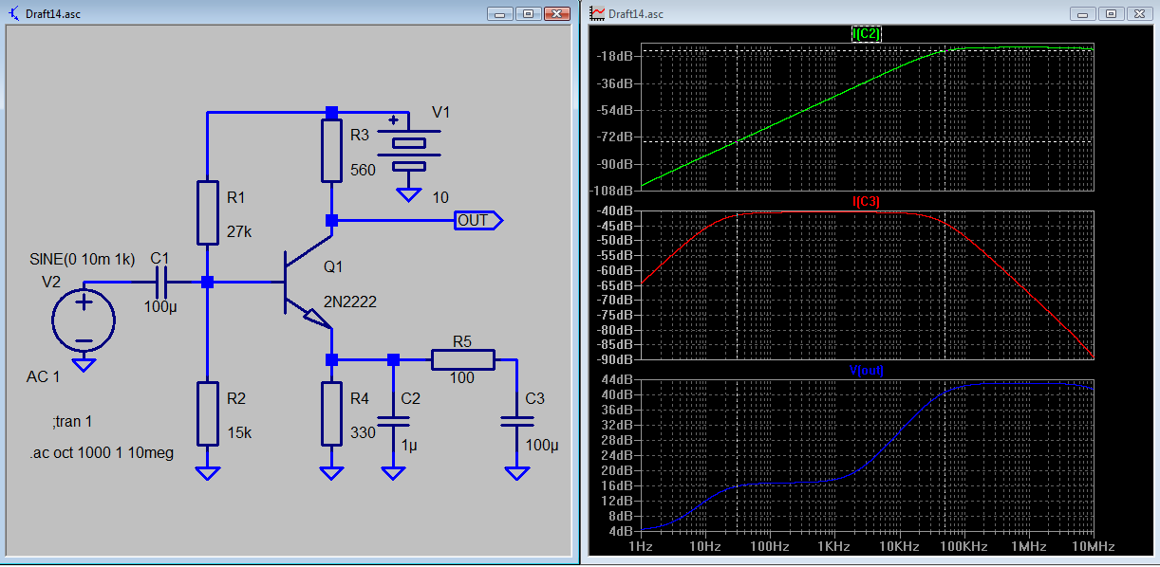
Task: Click the waveform window's Draft14.asc title icon
Action: (597, 13)
